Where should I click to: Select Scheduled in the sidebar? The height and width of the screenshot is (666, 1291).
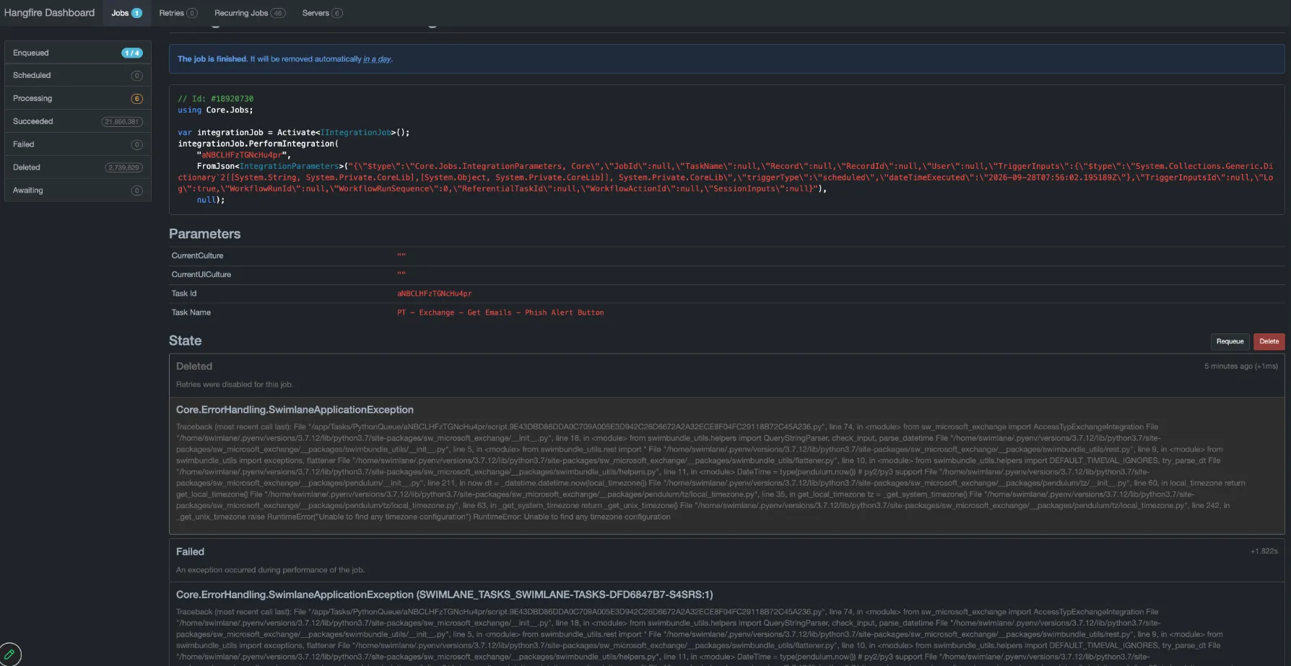(x=78, y=76)
